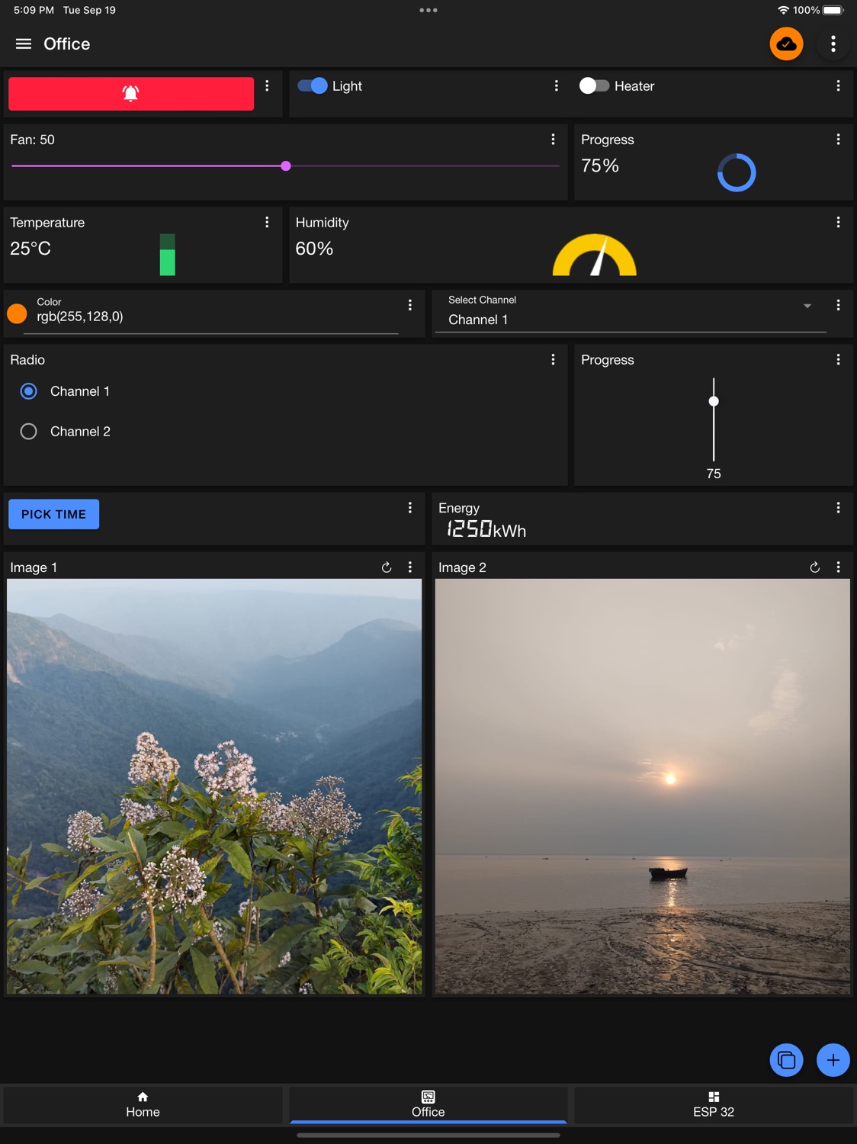This screenshot has width=857, height=1144.
Task: Open options for the 75% Progress widget
Action: coord(838,140)
